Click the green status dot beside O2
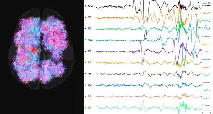This screenshot has width=213, height=114. (86, 85)
